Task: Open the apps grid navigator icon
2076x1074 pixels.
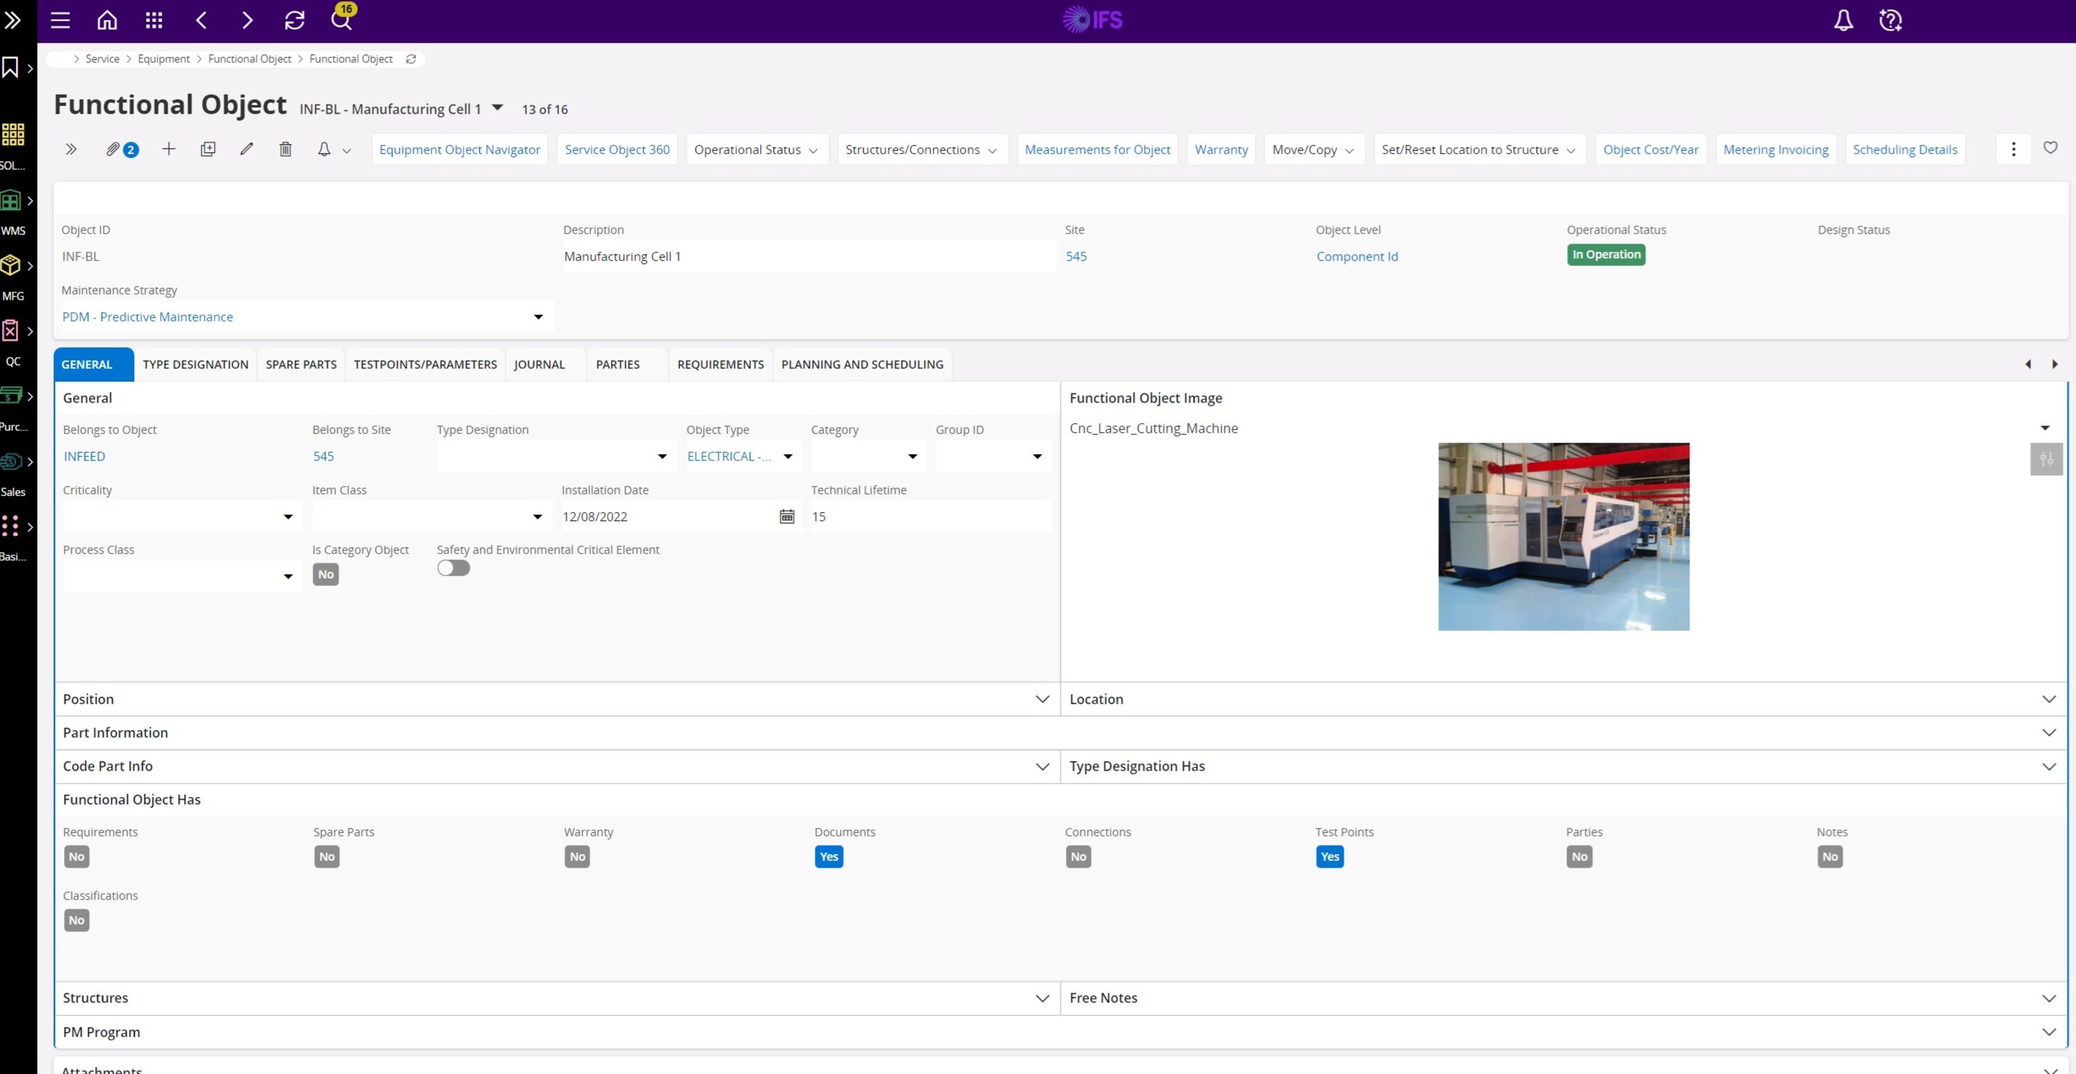Action: (x=154, y=20)
